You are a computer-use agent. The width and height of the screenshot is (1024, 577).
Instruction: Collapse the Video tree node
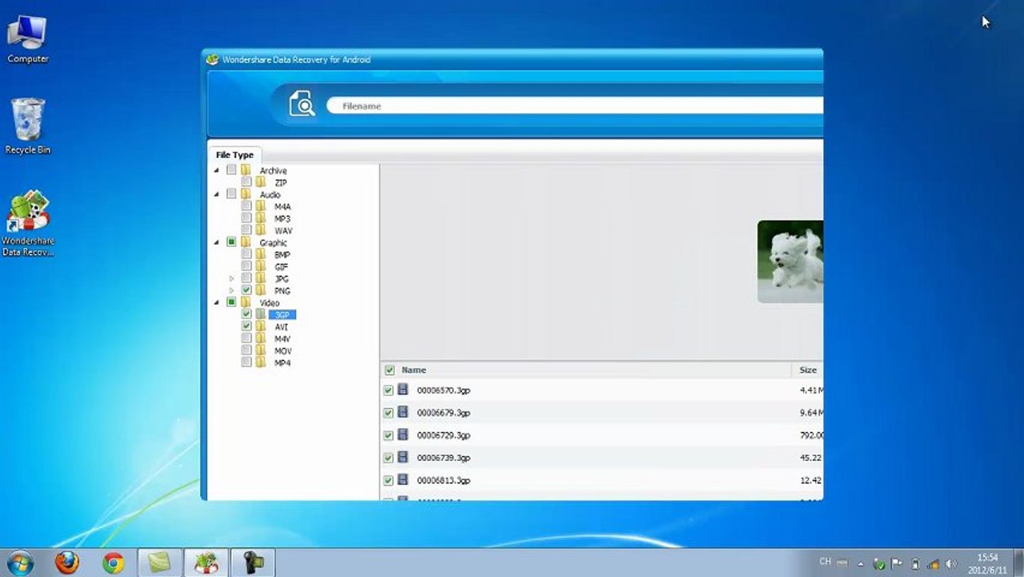click(x=216, y=303)
